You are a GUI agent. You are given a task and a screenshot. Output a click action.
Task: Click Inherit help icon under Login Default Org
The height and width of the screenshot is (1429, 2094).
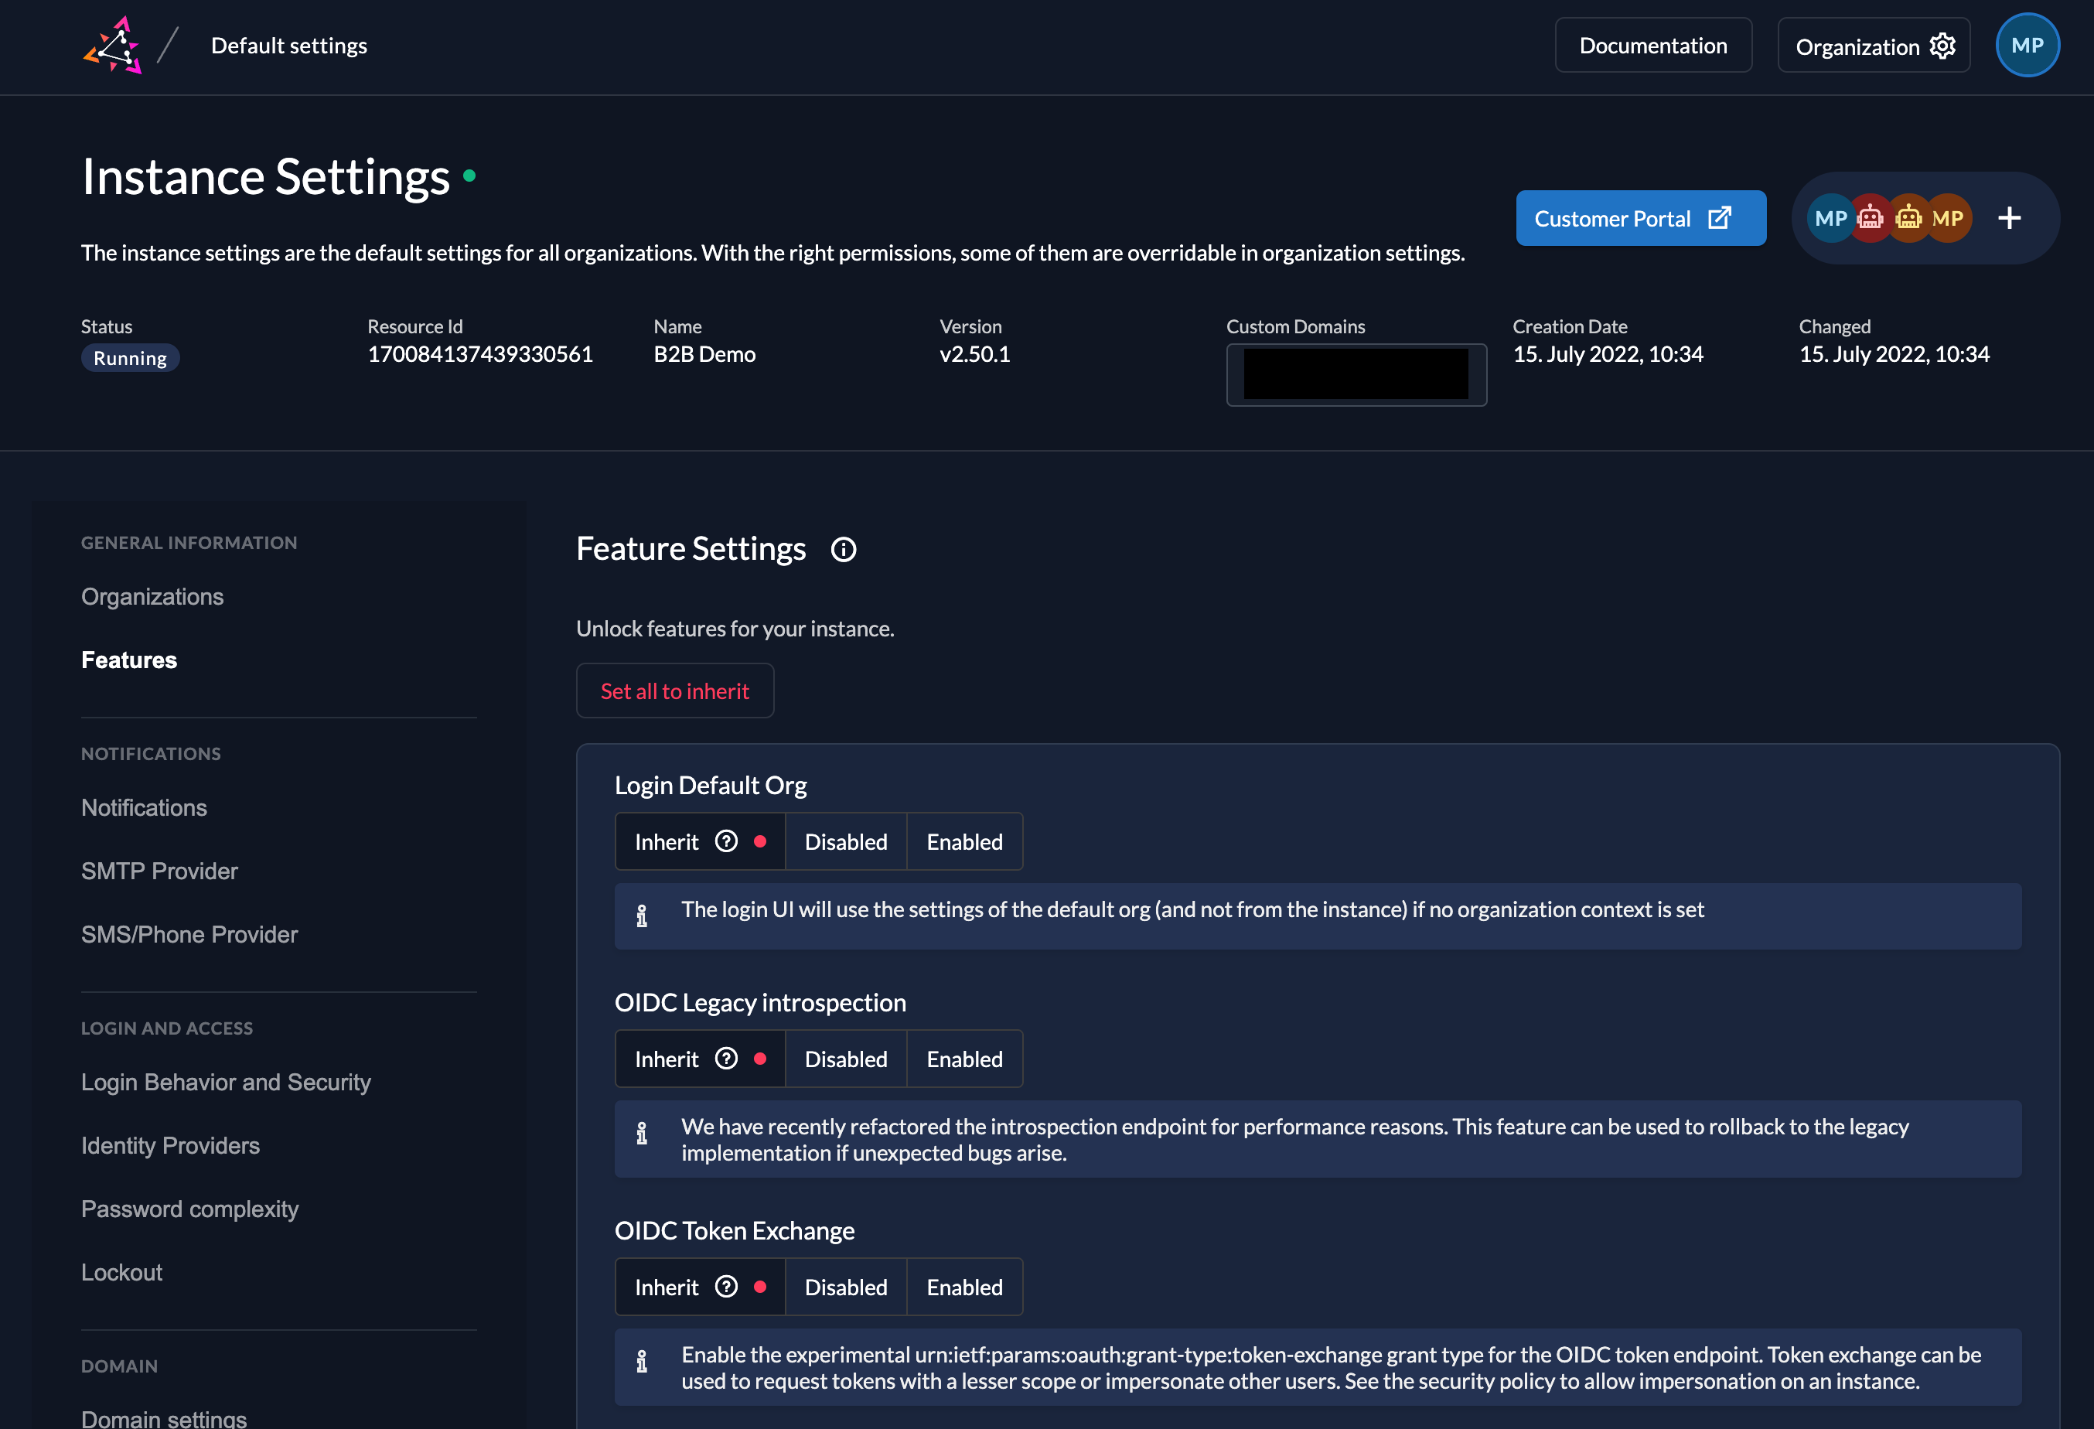[726, 841]
